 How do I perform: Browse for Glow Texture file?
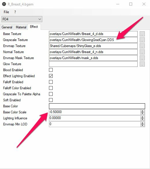coord(142,64)
